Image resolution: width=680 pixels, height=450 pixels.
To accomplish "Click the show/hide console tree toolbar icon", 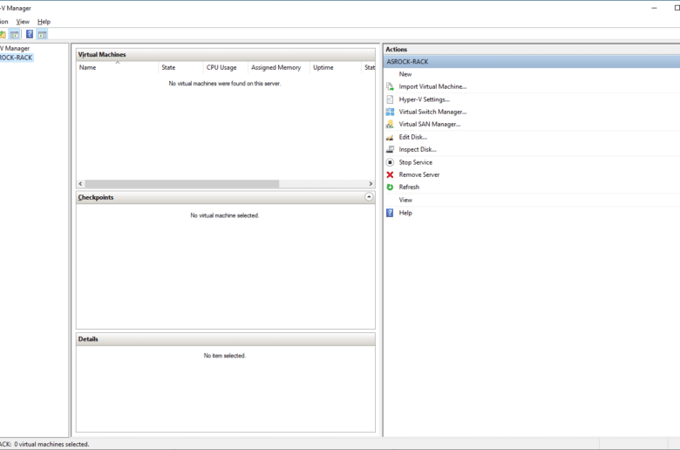I will (x=14, y=34).
